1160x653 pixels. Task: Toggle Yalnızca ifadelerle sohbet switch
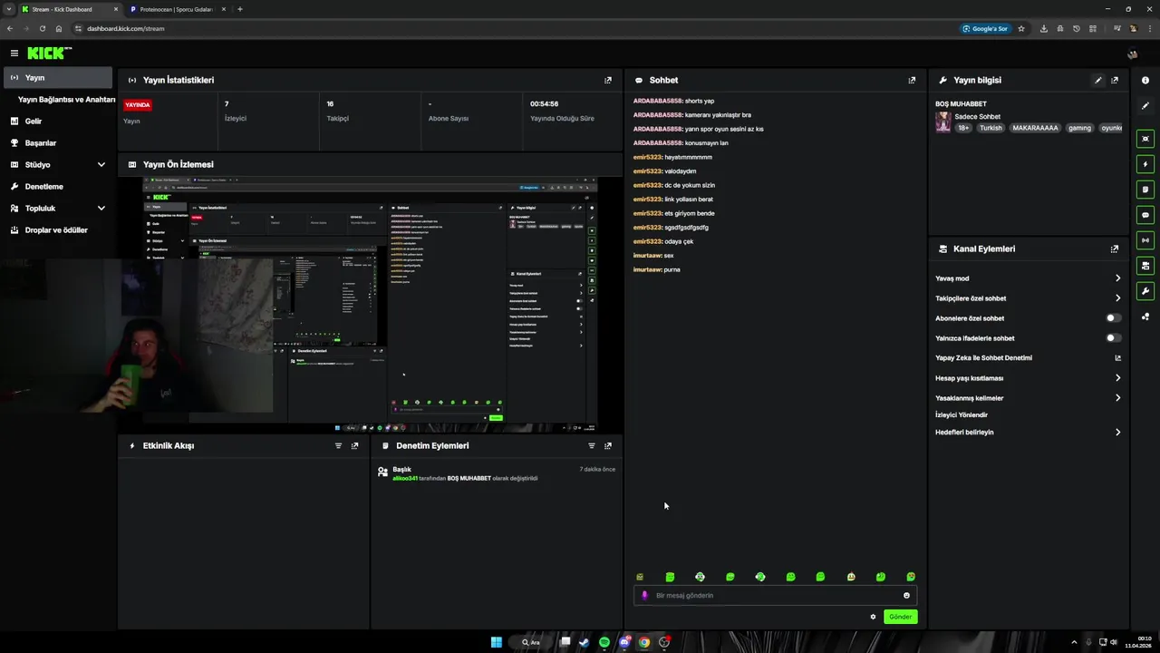pyautogui.click(x=1114, y=338)
